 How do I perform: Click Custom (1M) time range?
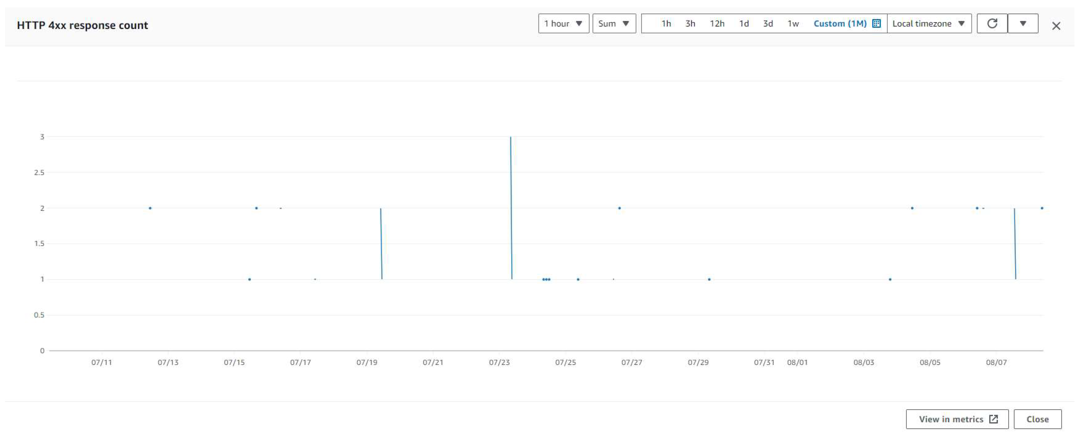(x=840, y=24)
